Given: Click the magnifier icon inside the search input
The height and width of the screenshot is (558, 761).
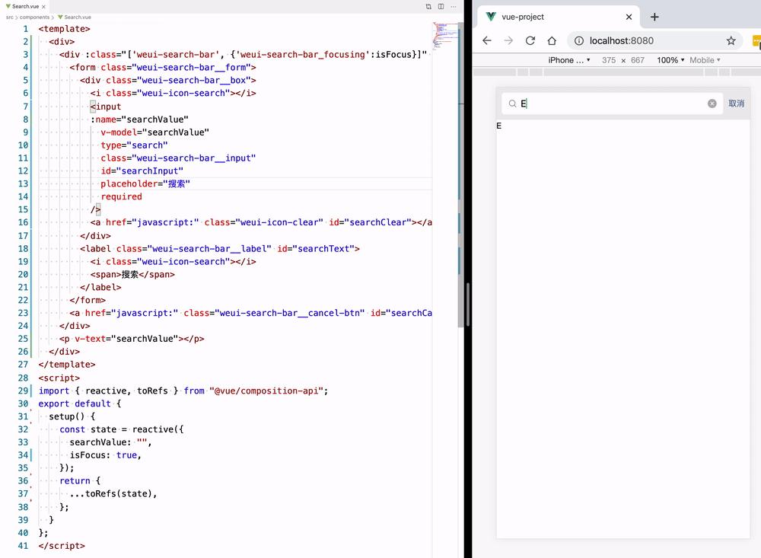Looking at the screenshot, I should (x=512, y=103).
